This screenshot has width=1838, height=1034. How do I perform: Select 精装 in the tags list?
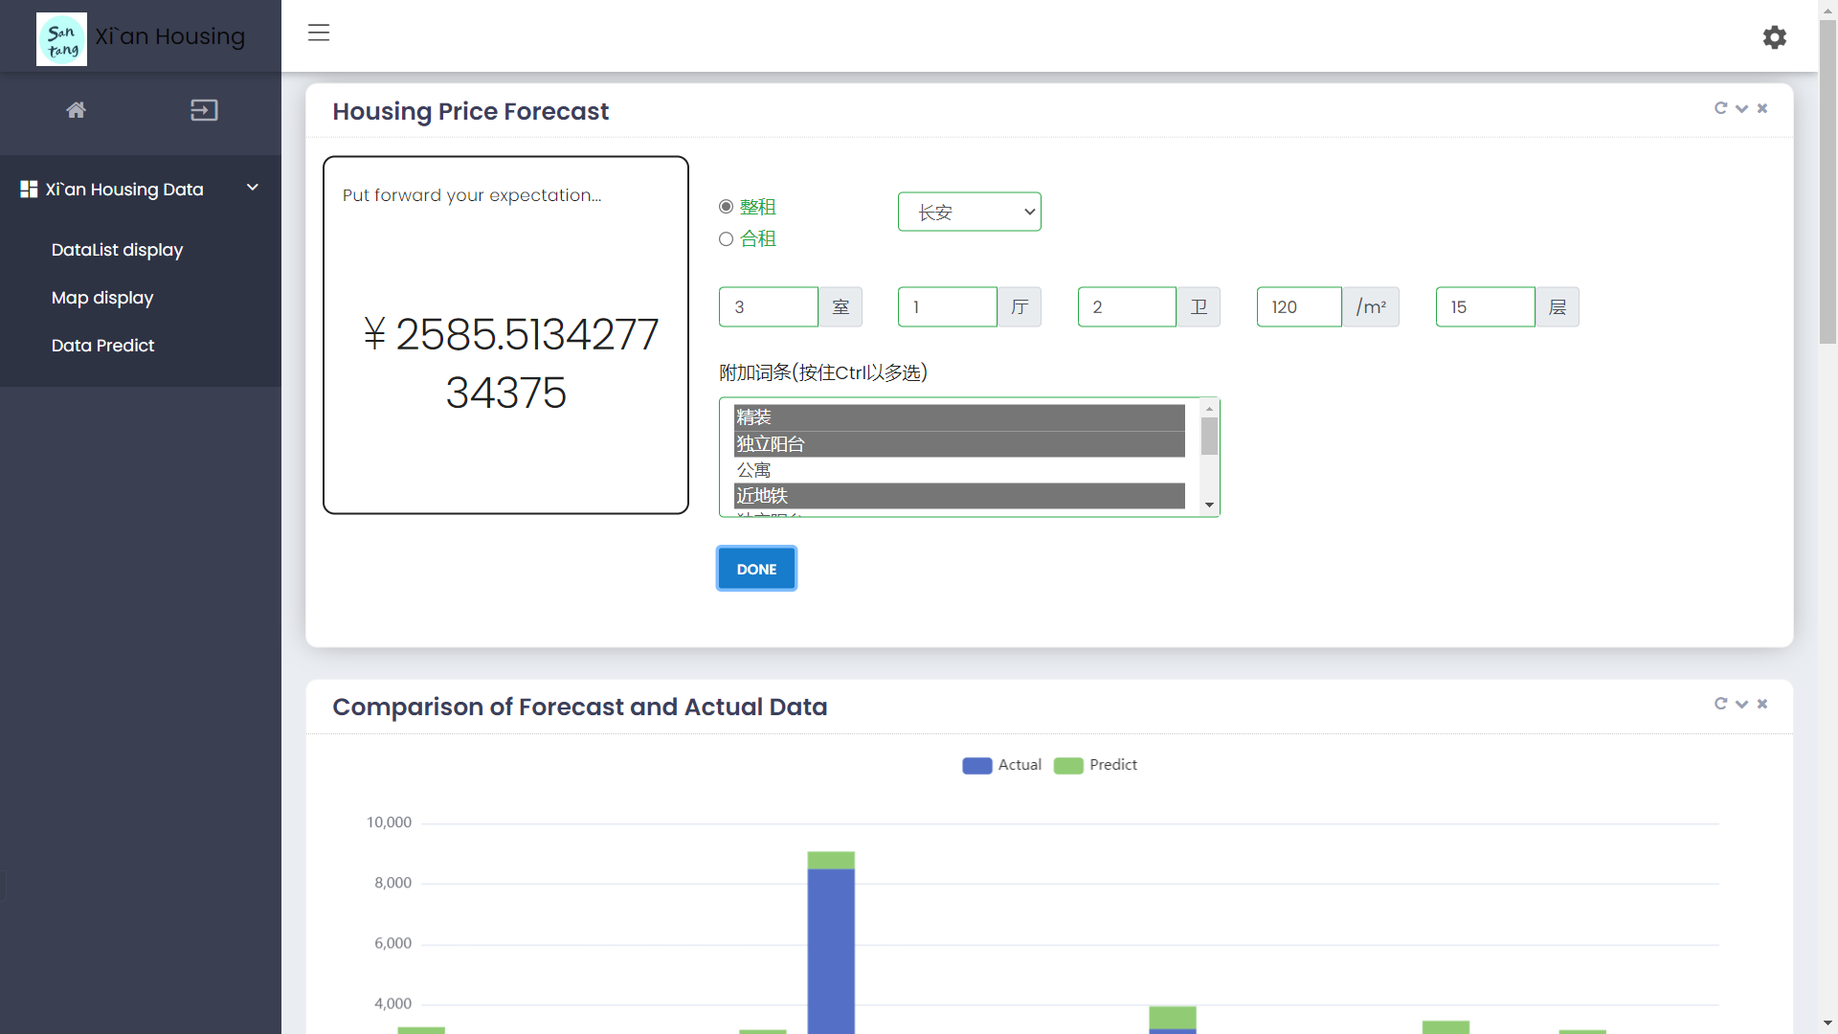coord(959,417)
